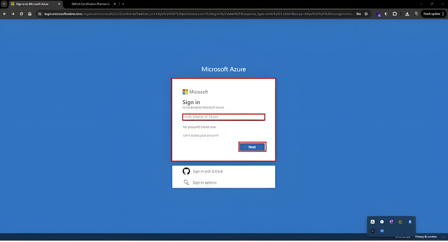Show browser downloads
The image size is (448, 242).
tap(407, 14)
